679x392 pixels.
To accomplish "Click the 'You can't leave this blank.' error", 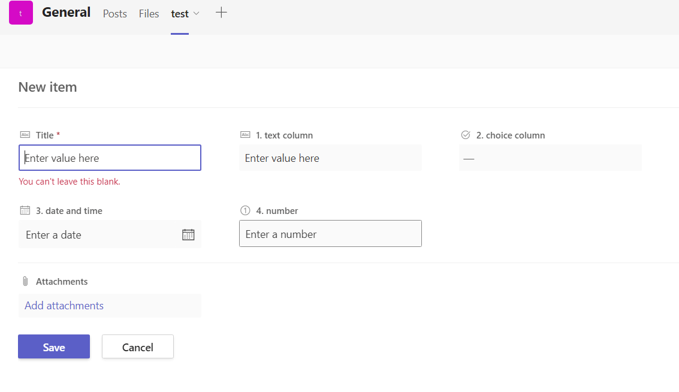I will 70,182.
